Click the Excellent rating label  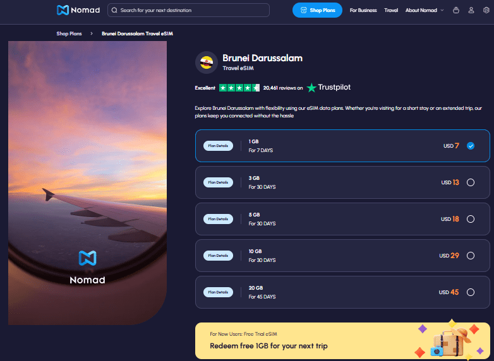pyautogui.click(x=205, y=88)
